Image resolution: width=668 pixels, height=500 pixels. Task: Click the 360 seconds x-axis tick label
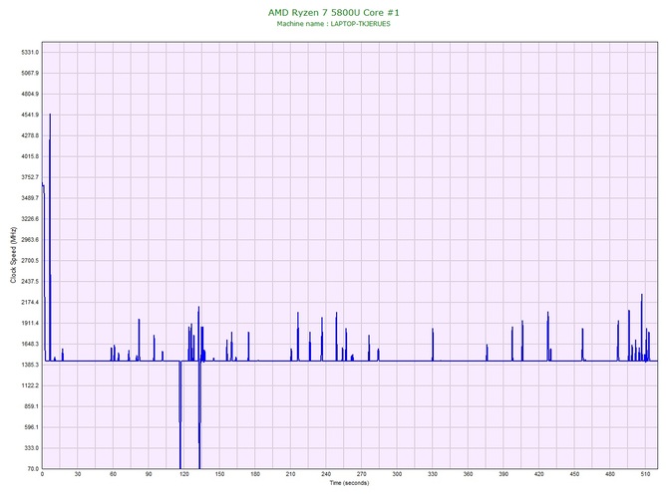[469, 474]
